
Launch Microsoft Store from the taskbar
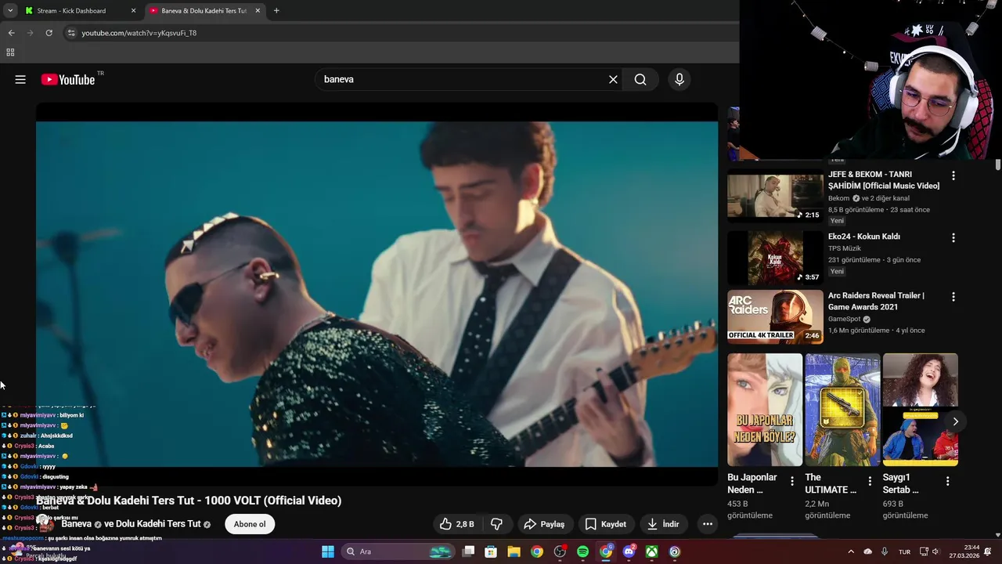[491, 551]
